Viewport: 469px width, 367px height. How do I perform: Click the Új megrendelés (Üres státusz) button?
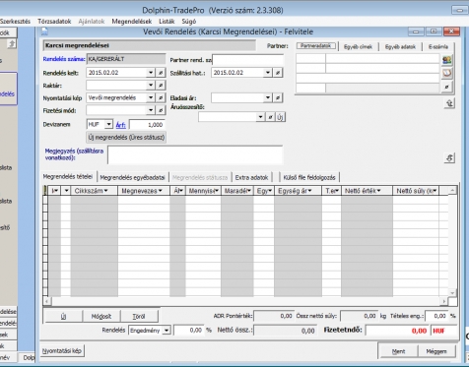point(126,137)
